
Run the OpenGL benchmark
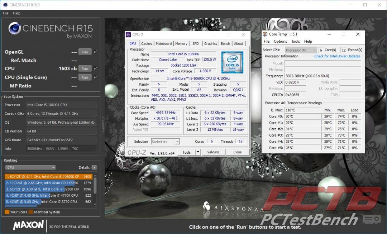(x=85, y=52)
